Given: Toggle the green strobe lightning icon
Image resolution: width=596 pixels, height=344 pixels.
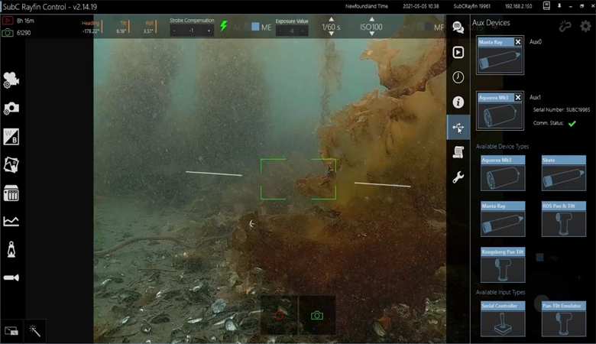Looking at the screenshot, I should [x=224, y=26].
